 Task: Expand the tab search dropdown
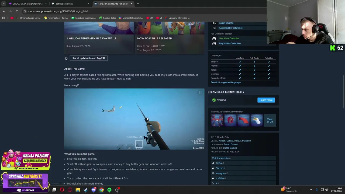pyautogui.click(x=4, y=4)
